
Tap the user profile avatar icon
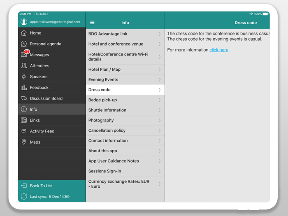[24, 22]
